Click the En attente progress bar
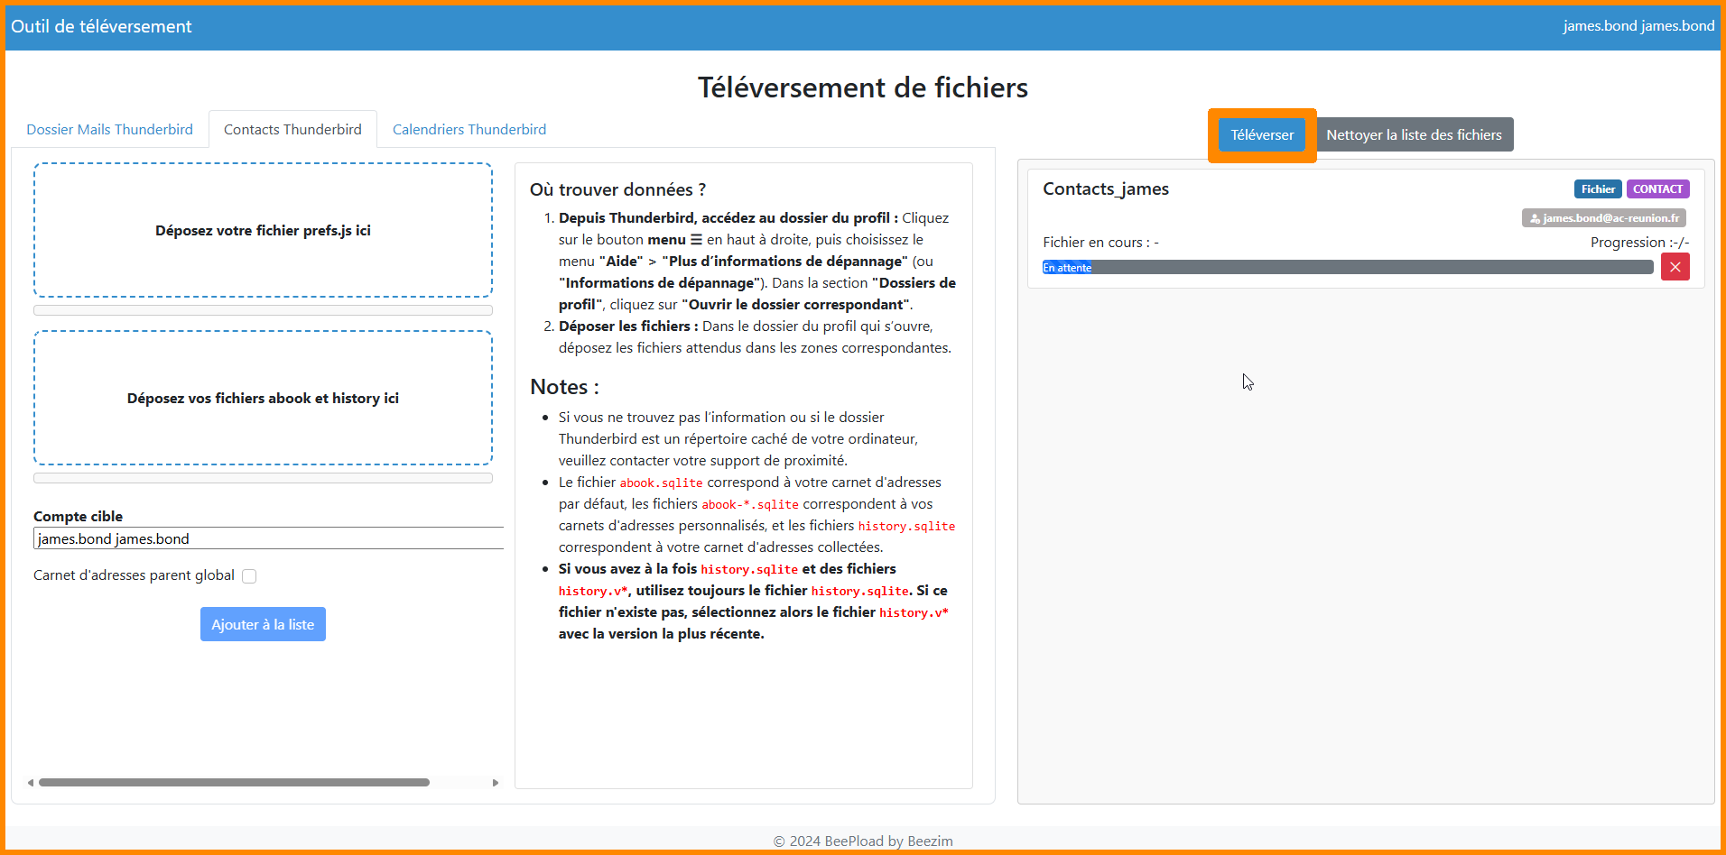Viewport: 1726px width, 855px height. coord(1347,268)
